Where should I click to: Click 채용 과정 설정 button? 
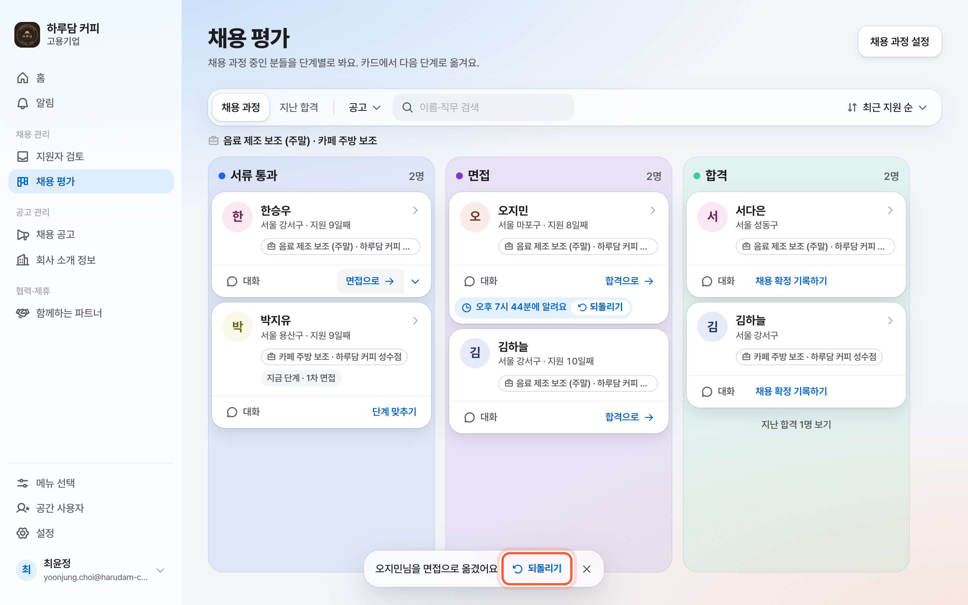point(900,42)
